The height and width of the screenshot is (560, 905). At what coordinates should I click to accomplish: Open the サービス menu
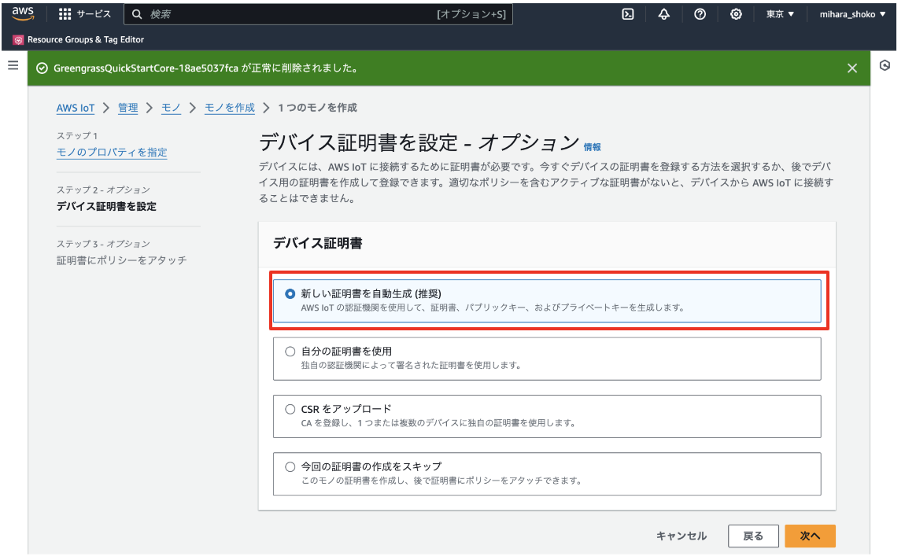point(94,13)
